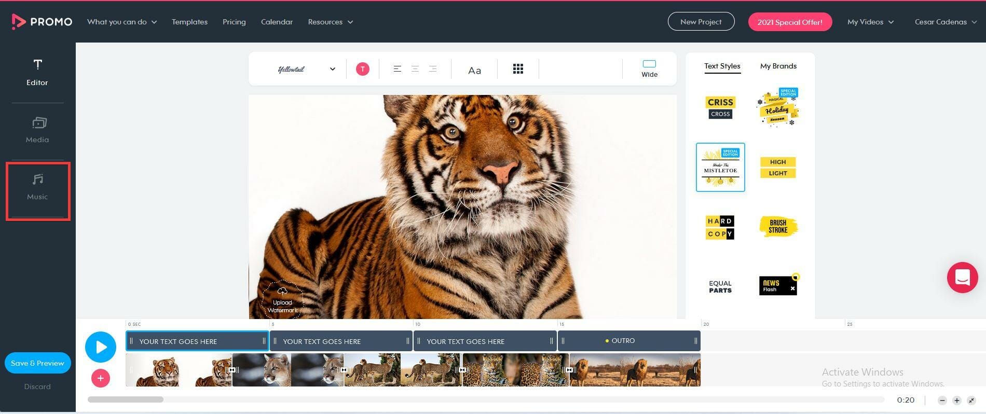Click Save & Preview
Screen dimensions: 986x414
[37, 363]
